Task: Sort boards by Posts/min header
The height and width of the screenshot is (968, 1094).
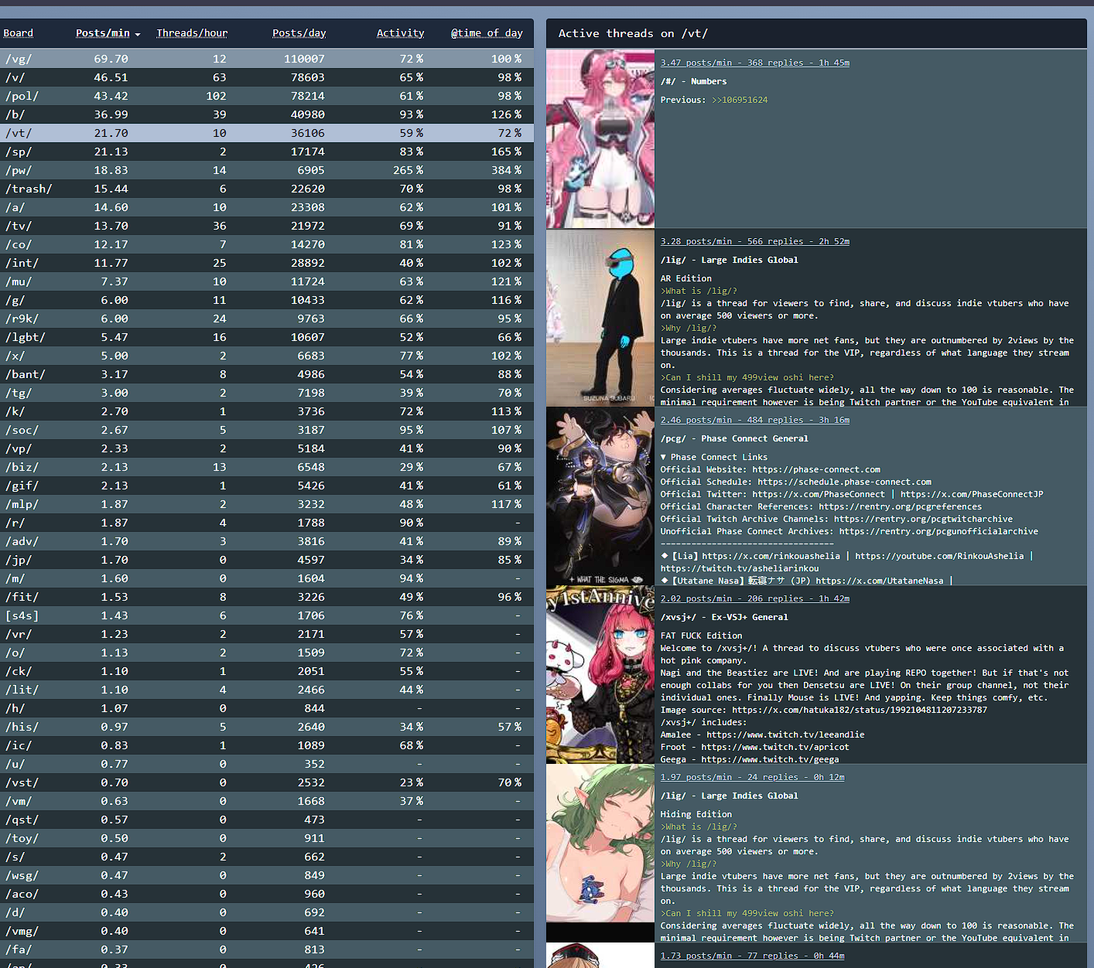Action: tap(103, 33)
